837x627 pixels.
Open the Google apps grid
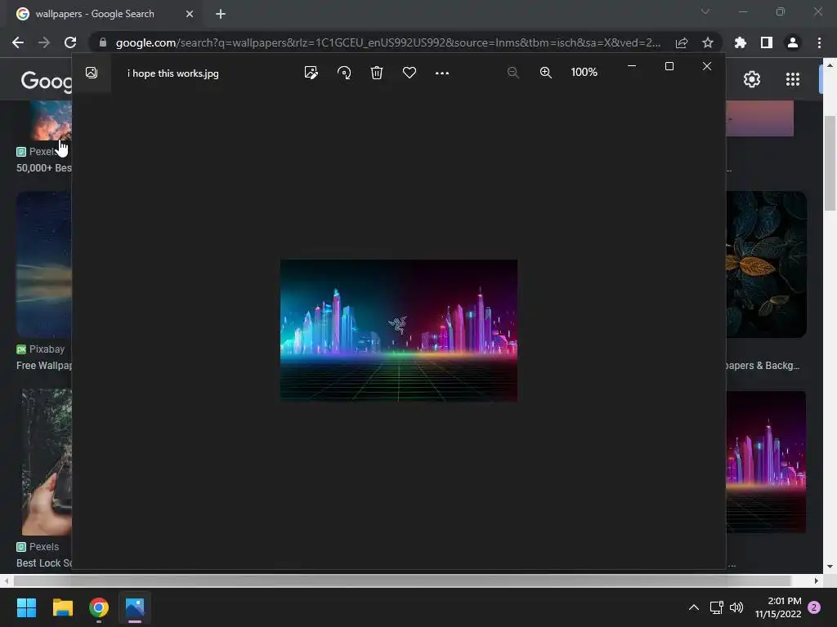(x=793, y=79)
